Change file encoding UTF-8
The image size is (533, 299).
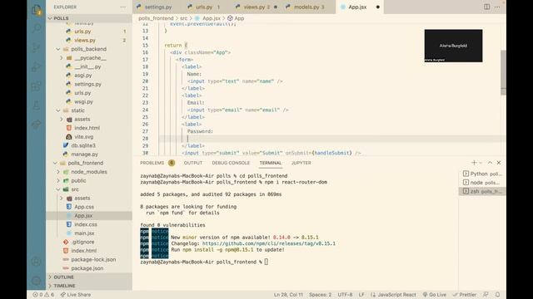pos(345,295)
